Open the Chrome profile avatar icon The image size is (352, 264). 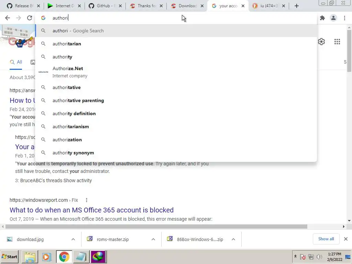(333, 18)
